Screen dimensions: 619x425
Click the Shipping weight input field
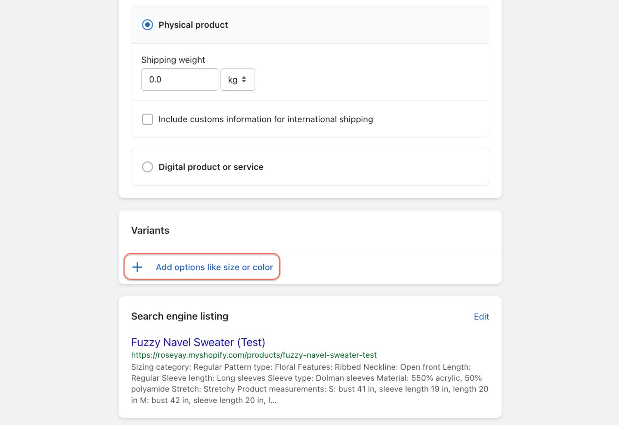179,80
